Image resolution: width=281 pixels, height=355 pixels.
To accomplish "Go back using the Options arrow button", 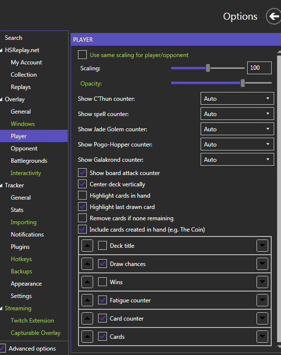I will pos(274,16).
